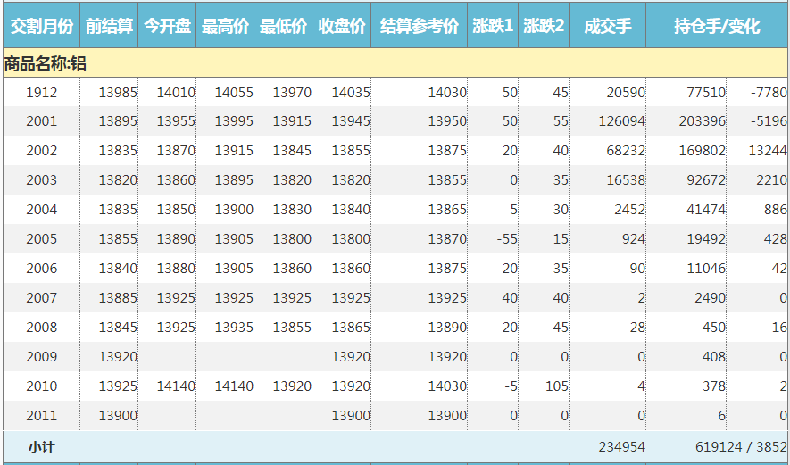Select the 涨跌1 column header
The width and height of the screenshot is (790, 465).
[493, 27]
